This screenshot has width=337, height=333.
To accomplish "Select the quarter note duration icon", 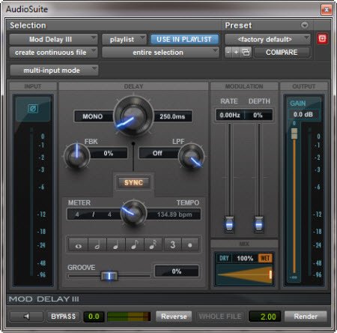I will point(116,244).
